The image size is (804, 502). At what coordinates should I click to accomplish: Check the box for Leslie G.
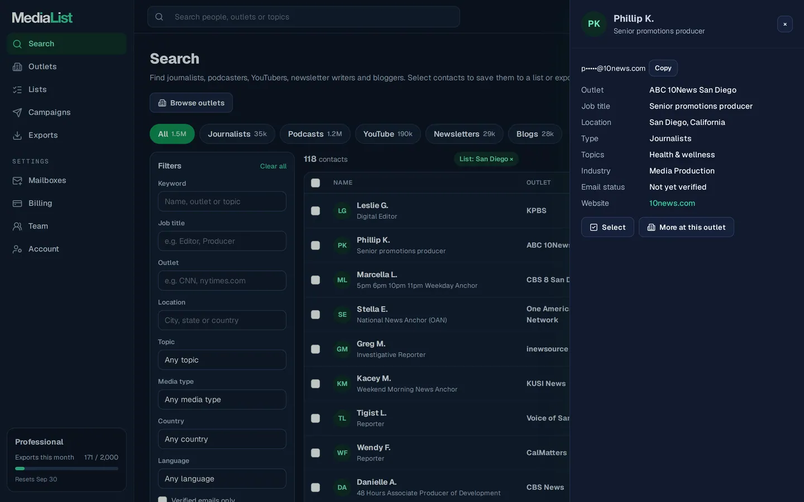pyautogui.click(x=315, y=211)
